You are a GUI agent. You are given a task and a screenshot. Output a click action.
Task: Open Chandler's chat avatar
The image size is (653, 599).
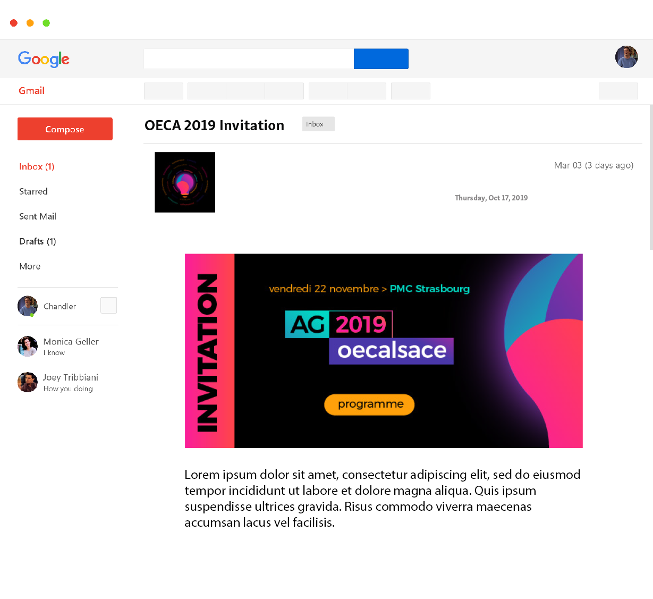(28, 306)
